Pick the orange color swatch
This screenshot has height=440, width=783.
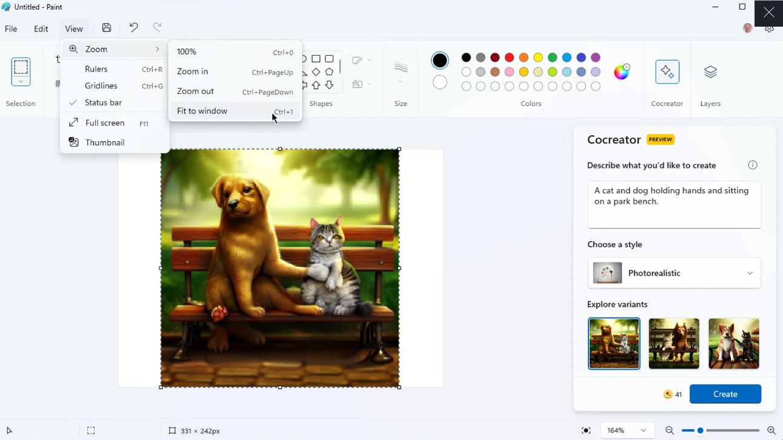click(x=524, y=58)
